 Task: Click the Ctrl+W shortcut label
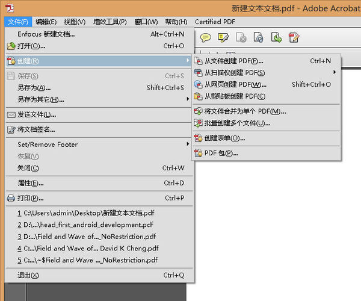(x=173, y=168)
